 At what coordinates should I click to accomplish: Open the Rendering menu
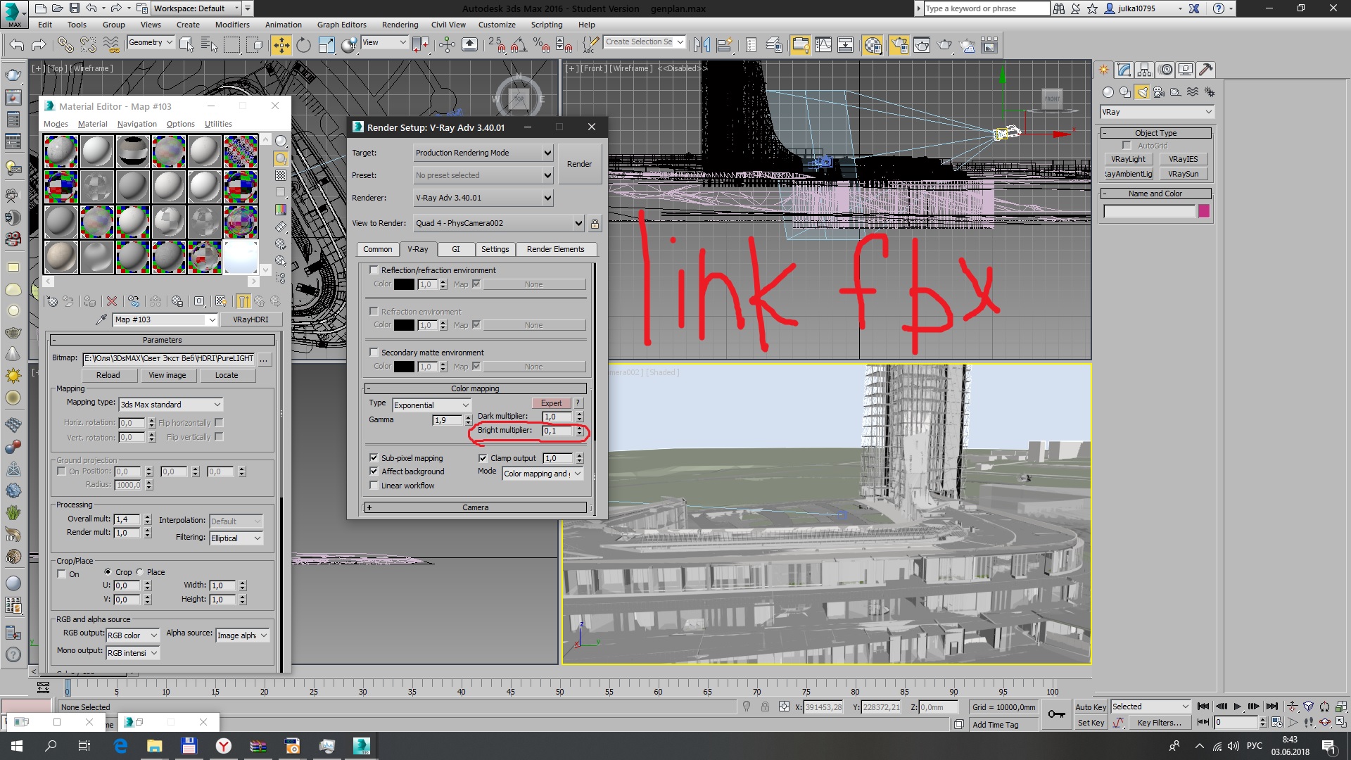click(400, 25)
